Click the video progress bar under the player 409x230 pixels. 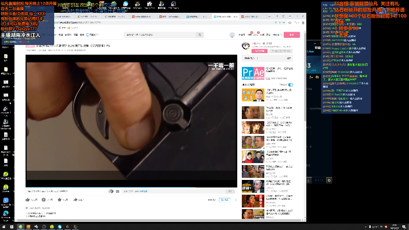131,188
